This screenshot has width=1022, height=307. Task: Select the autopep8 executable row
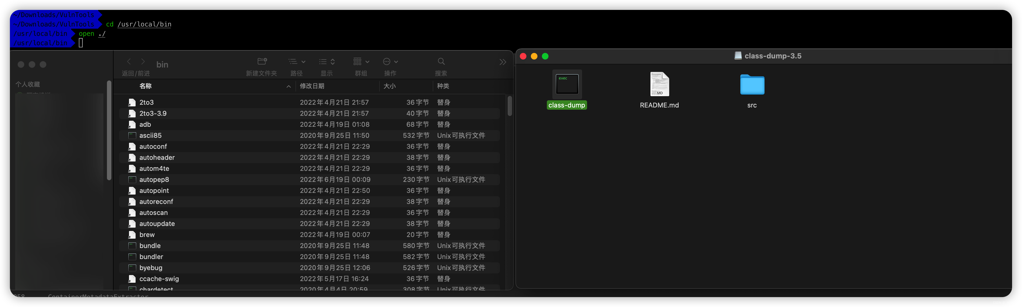click(154, 180)
